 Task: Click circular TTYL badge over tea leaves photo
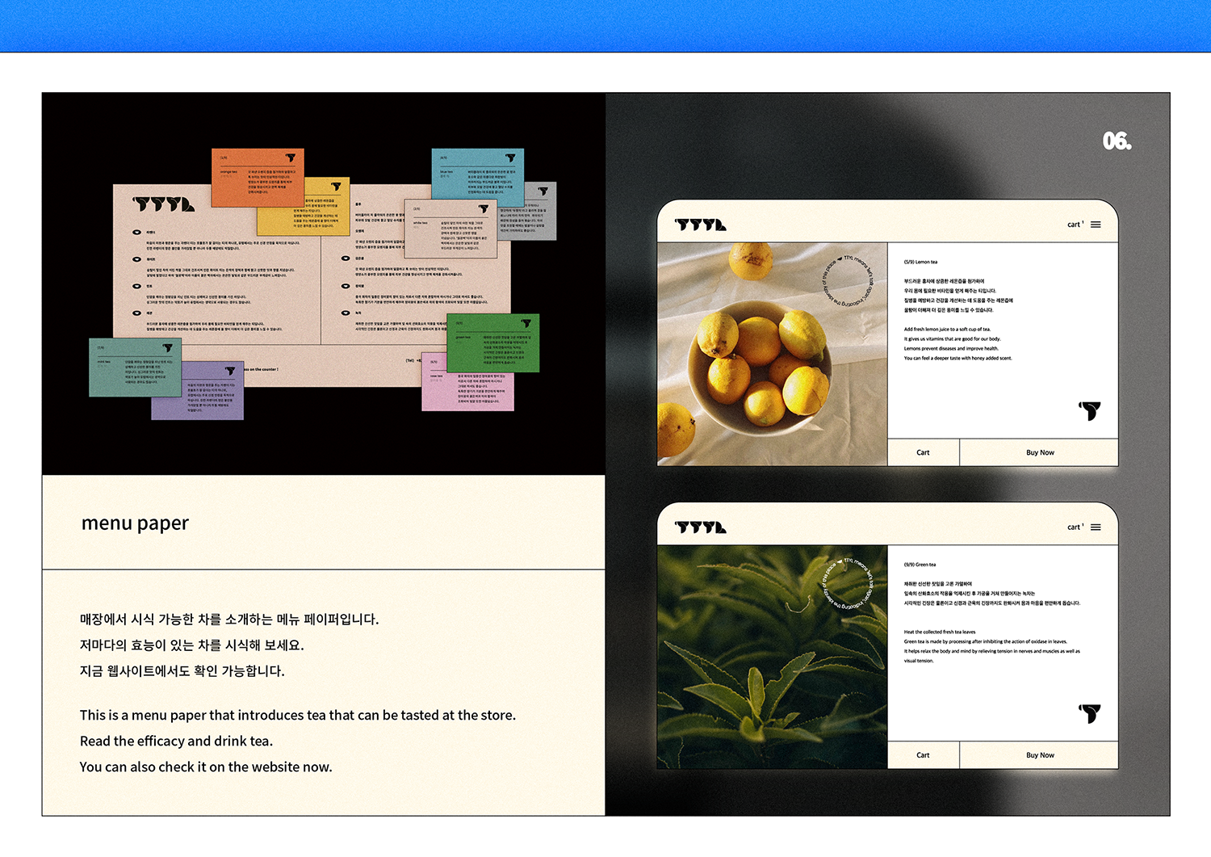click(847, 584)
